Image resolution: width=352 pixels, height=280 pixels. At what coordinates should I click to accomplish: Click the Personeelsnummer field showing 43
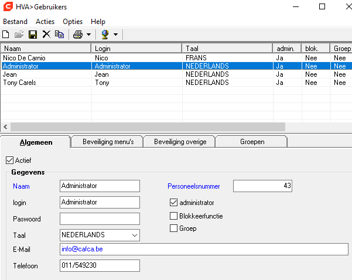(x=262, y=186)
